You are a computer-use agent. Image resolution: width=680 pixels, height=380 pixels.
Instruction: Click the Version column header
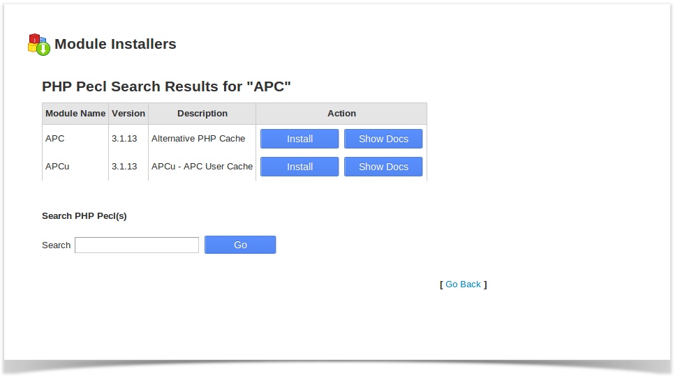click(x=128, y=114)
